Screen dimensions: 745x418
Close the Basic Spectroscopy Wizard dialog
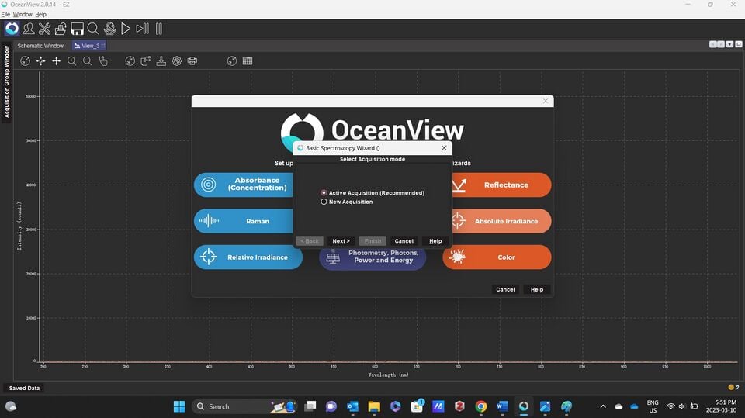444,147
